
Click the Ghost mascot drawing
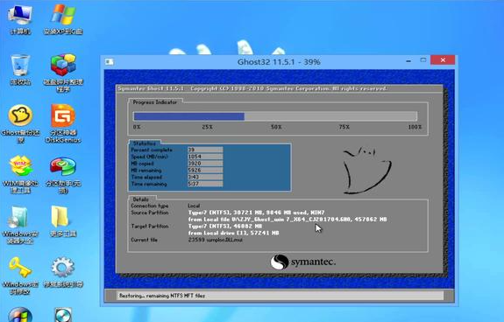click(x=366, y=171)
